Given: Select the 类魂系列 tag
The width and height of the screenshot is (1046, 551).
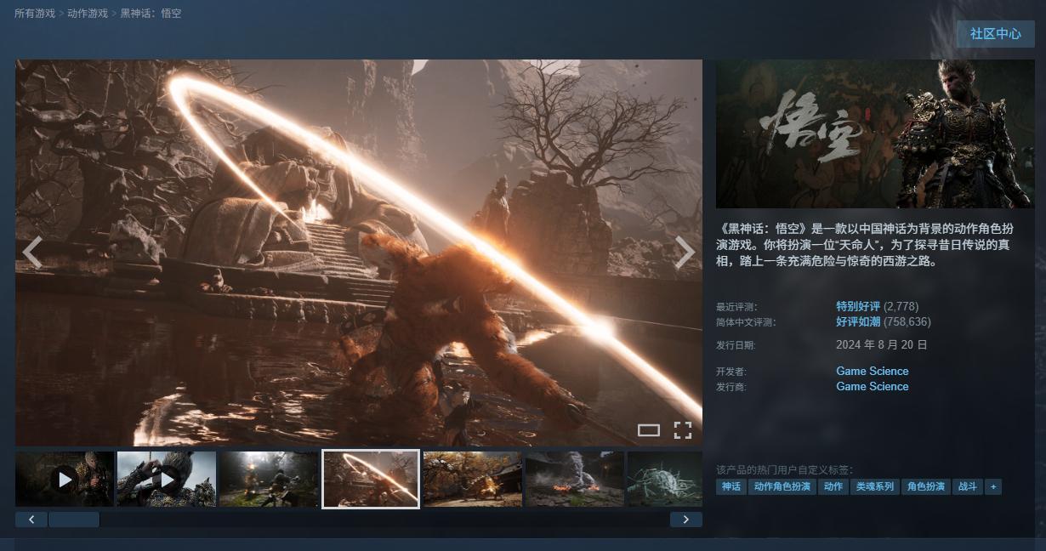Looking at the screenshot, I should [x=875, y=487].
